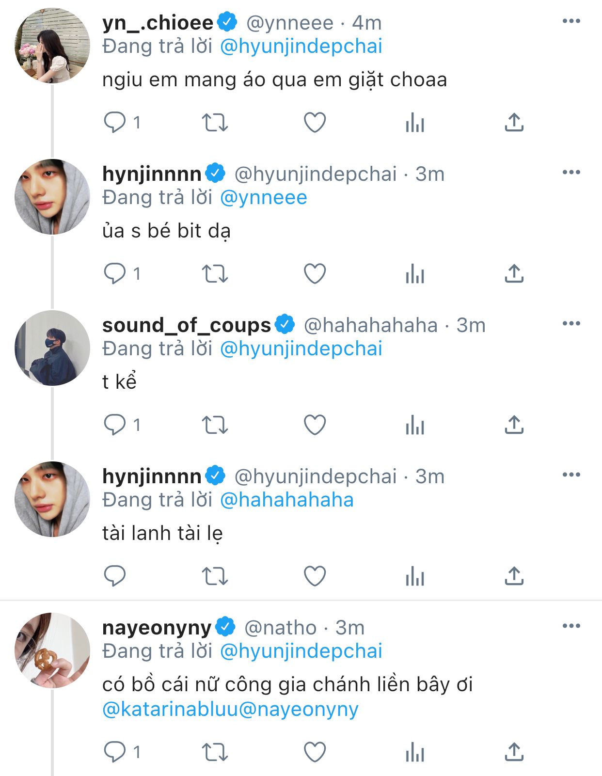
Task: Share nayeonyny's tweet
Action: [514, 752]
